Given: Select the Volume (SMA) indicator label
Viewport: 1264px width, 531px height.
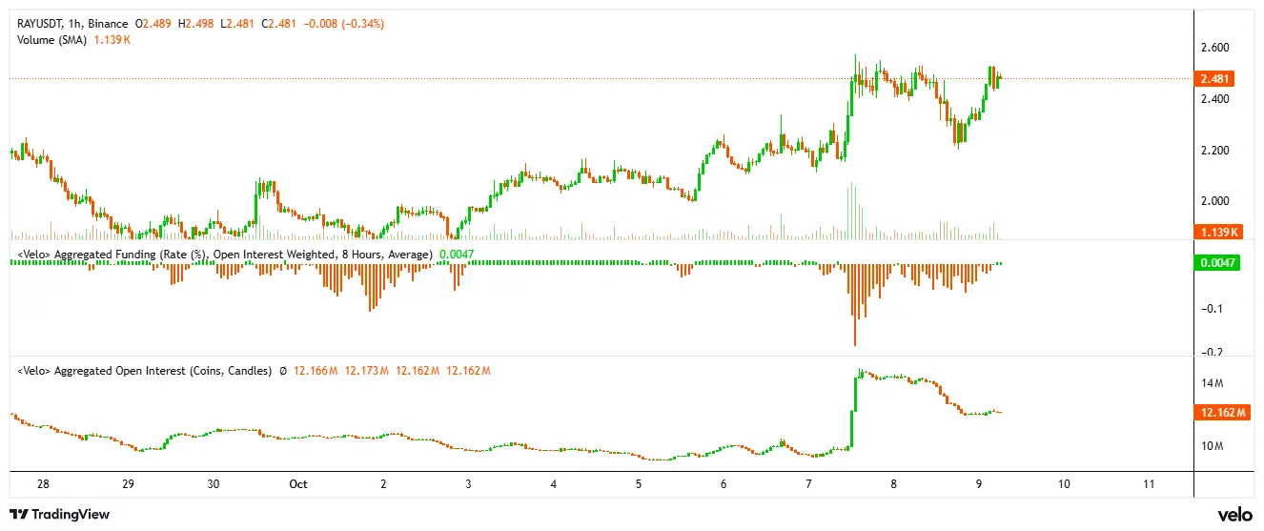Looking at the screenshot, I should click(x=52, y=40).
